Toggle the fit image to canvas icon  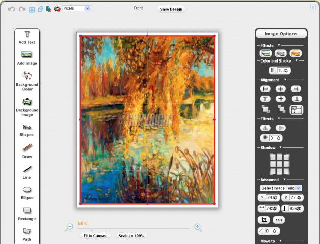click(x=297, y=110)
